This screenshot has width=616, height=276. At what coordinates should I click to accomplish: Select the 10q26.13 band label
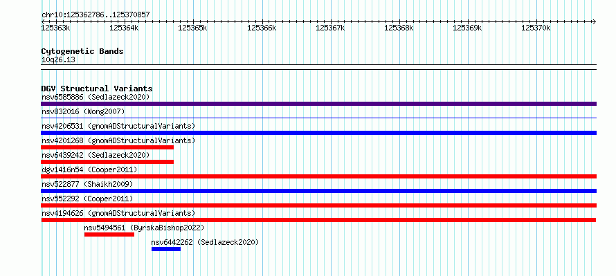(58, 60)
